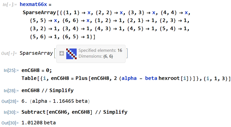Click the Specified elements: 16 text
Image resolution: width=231 pixels, height=127 pixels.
point(100,50)
